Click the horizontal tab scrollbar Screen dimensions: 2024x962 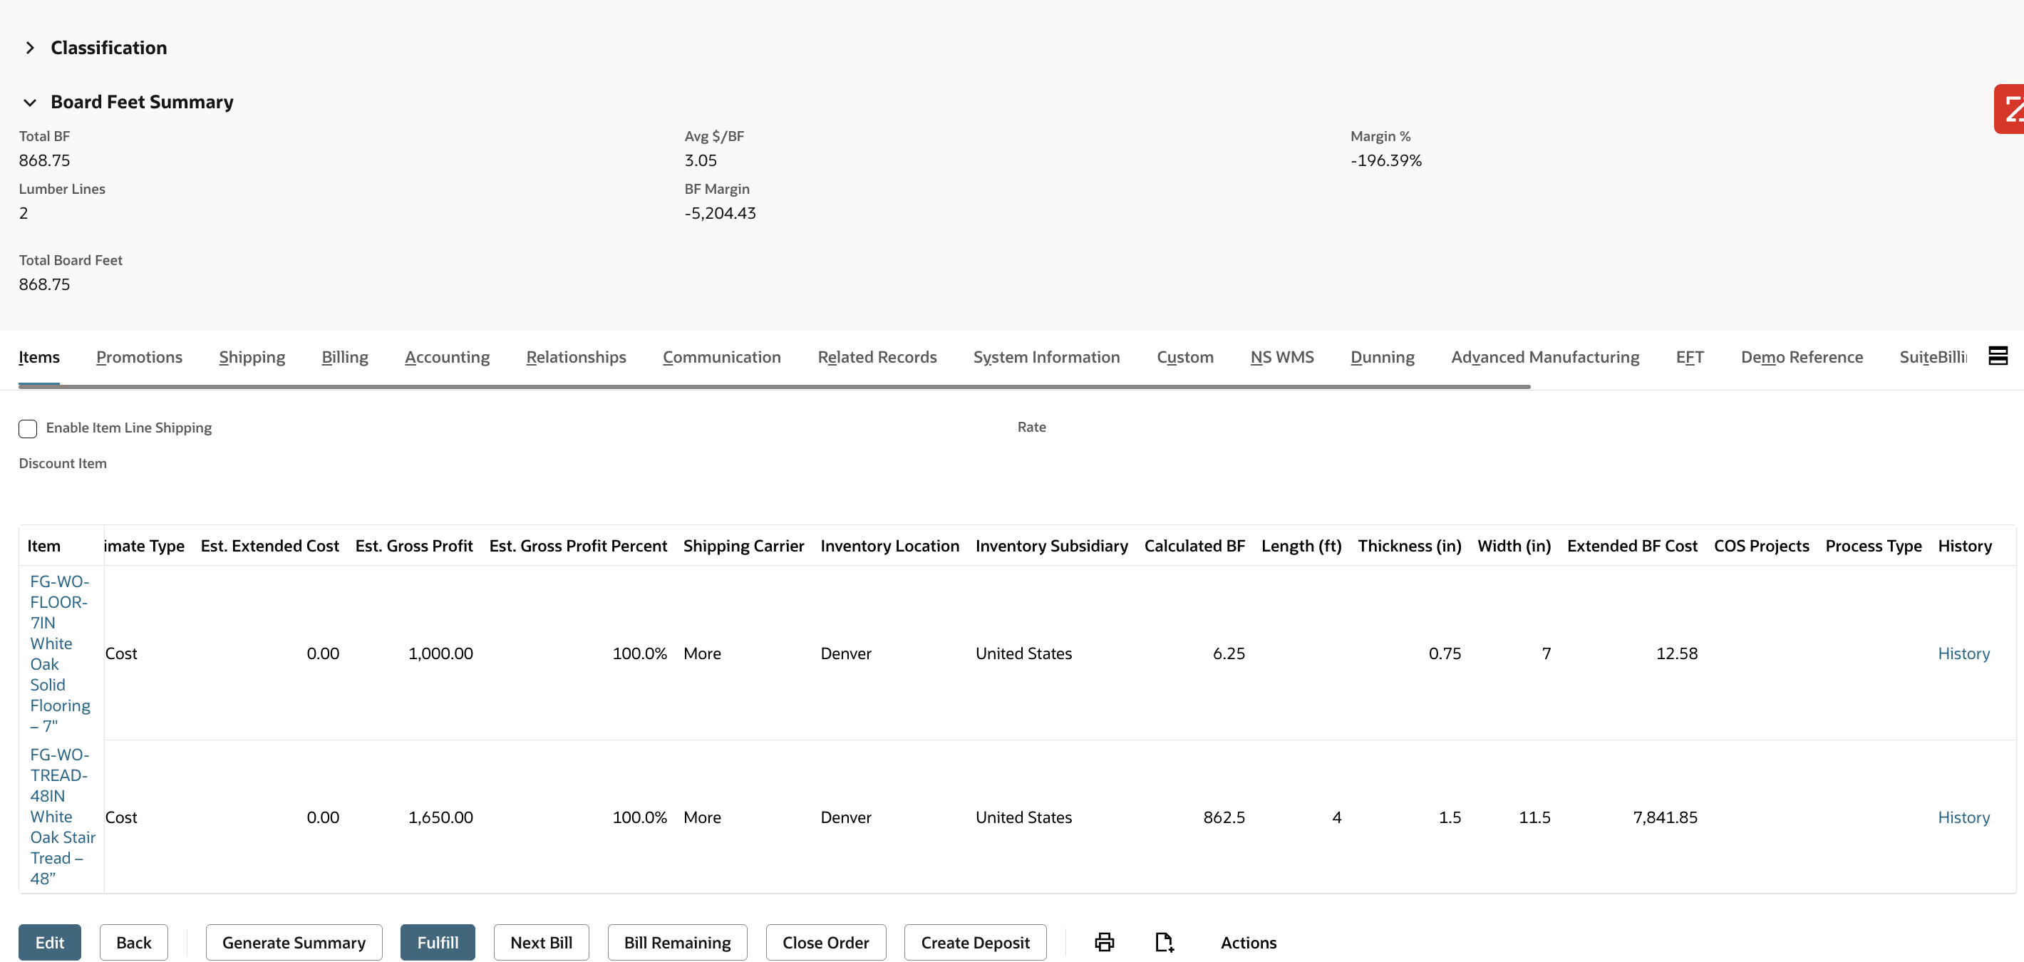click(x=774, y=386)
